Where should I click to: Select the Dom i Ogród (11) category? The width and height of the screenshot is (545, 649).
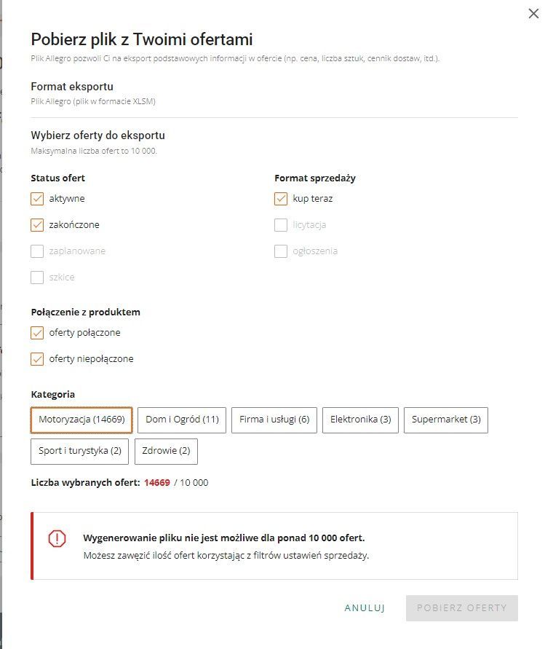[x=182, y=420]
